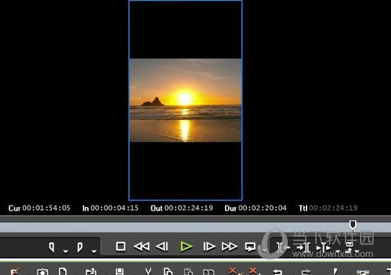391x275 pixels.
Task: Open the Set In dropdown arrow
Action: 66,251
